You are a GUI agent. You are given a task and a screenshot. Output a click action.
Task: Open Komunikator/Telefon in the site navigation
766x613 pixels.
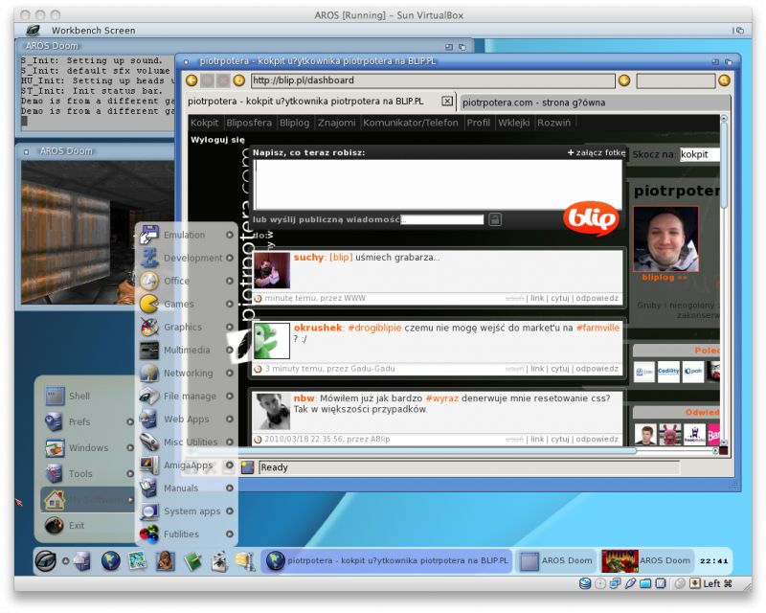tap(411, 123)
